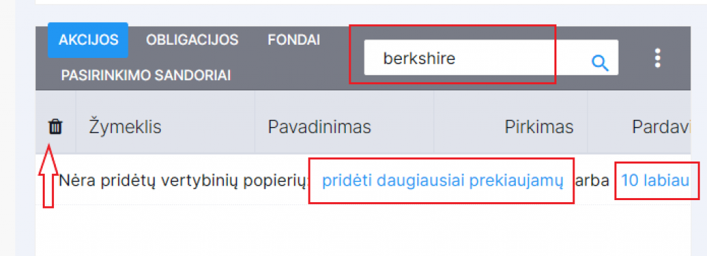Switch to the AKCIJOS tab

pyautogui.click(x=88, y=39)
